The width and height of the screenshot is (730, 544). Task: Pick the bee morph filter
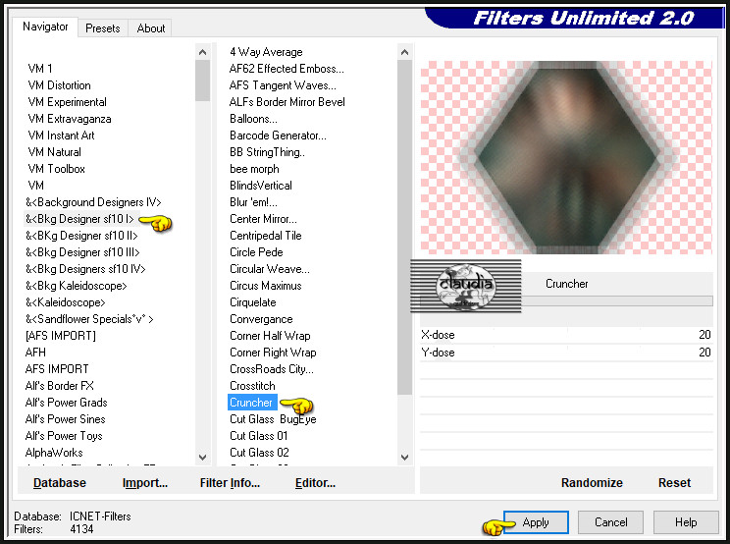pos(254,170)
